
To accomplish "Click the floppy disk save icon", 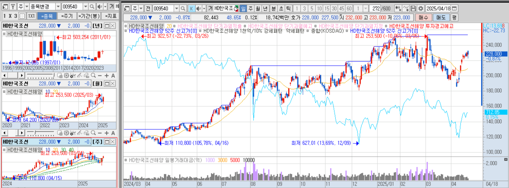I will pos(413,9).
